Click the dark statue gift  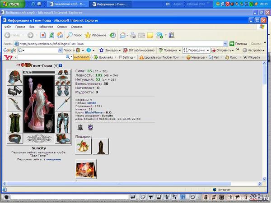tap(101, 146)
